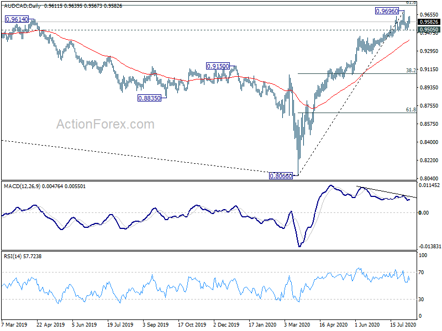
Task: Click the 0.80660 bottom price label
Action: [x=281, y=176]
